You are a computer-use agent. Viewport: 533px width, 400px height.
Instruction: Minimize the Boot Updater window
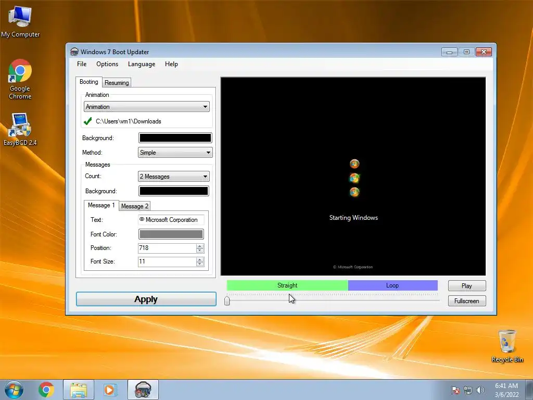click(x=449, y=52)
